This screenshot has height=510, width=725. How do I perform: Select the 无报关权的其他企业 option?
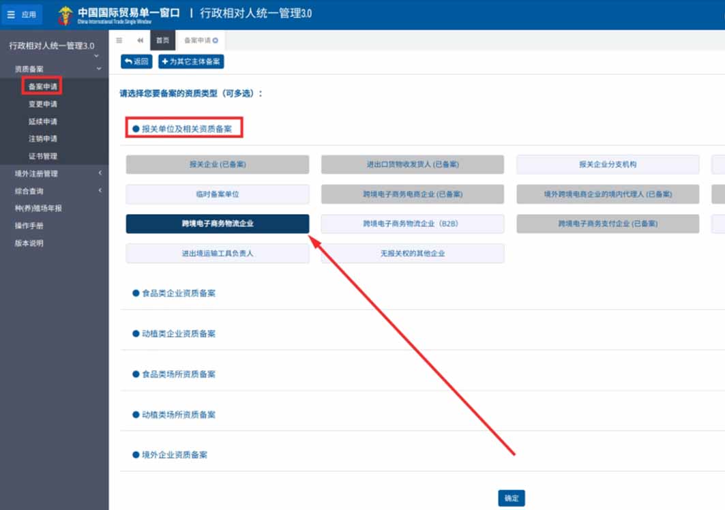[x=413, y=254]
